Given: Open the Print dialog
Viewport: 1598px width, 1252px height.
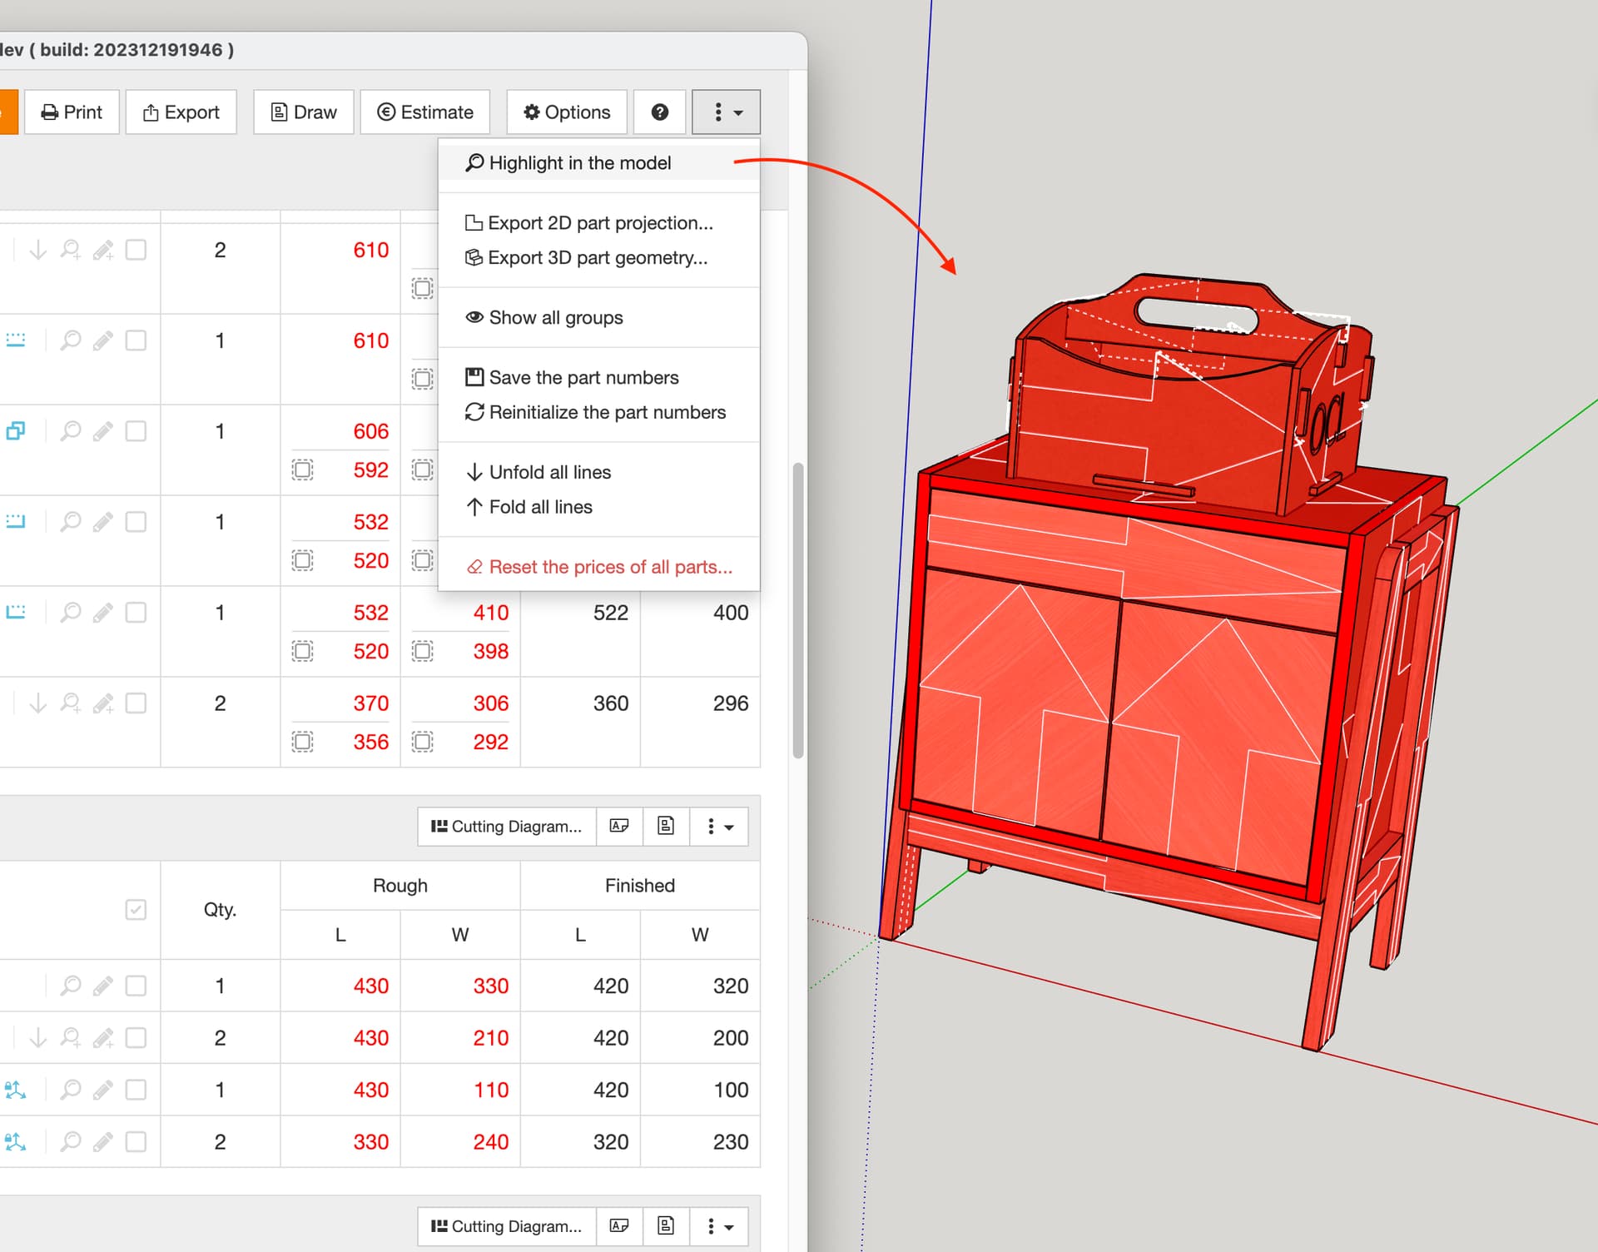Looking at the screenshot, I should click(x=72, y=112).
